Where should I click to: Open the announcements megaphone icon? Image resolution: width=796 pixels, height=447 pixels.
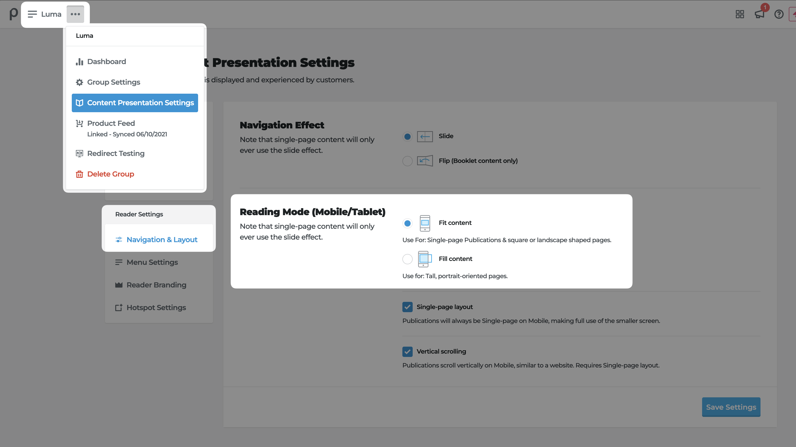[759, 14]
